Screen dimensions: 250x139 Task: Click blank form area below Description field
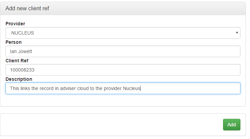click(x=123, y=100)
